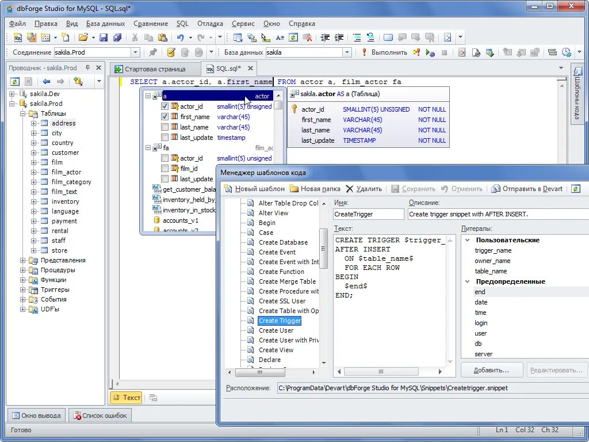Check the film_id column checkbox
589x442 pixels.
(165, 169)
